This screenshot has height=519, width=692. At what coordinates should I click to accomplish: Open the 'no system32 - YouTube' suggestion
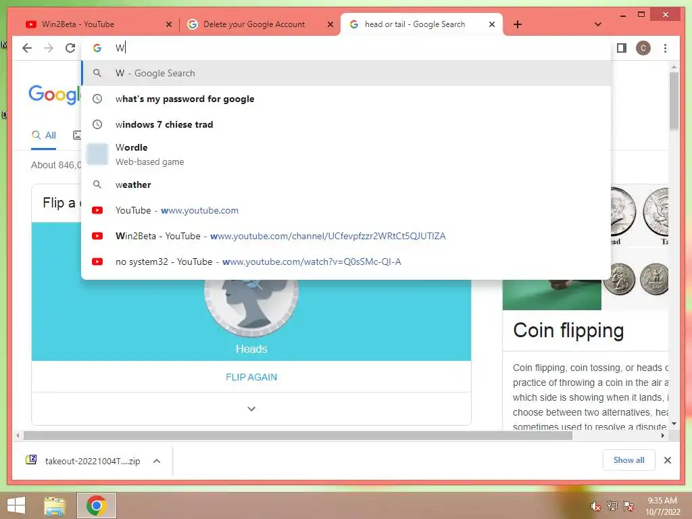tap(347, 262)
